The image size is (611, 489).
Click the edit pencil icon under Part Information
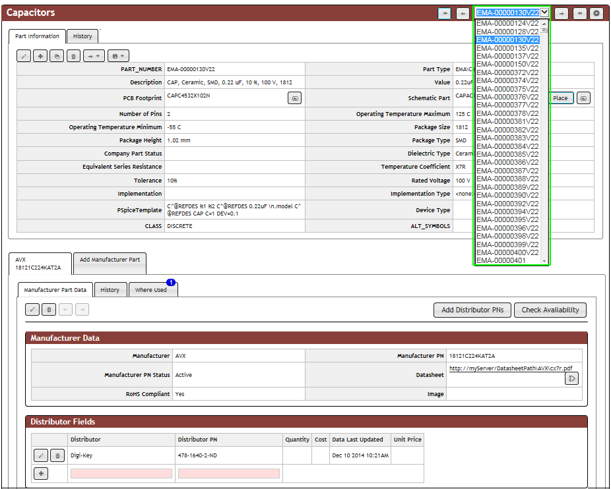click(x=24, y=56)
